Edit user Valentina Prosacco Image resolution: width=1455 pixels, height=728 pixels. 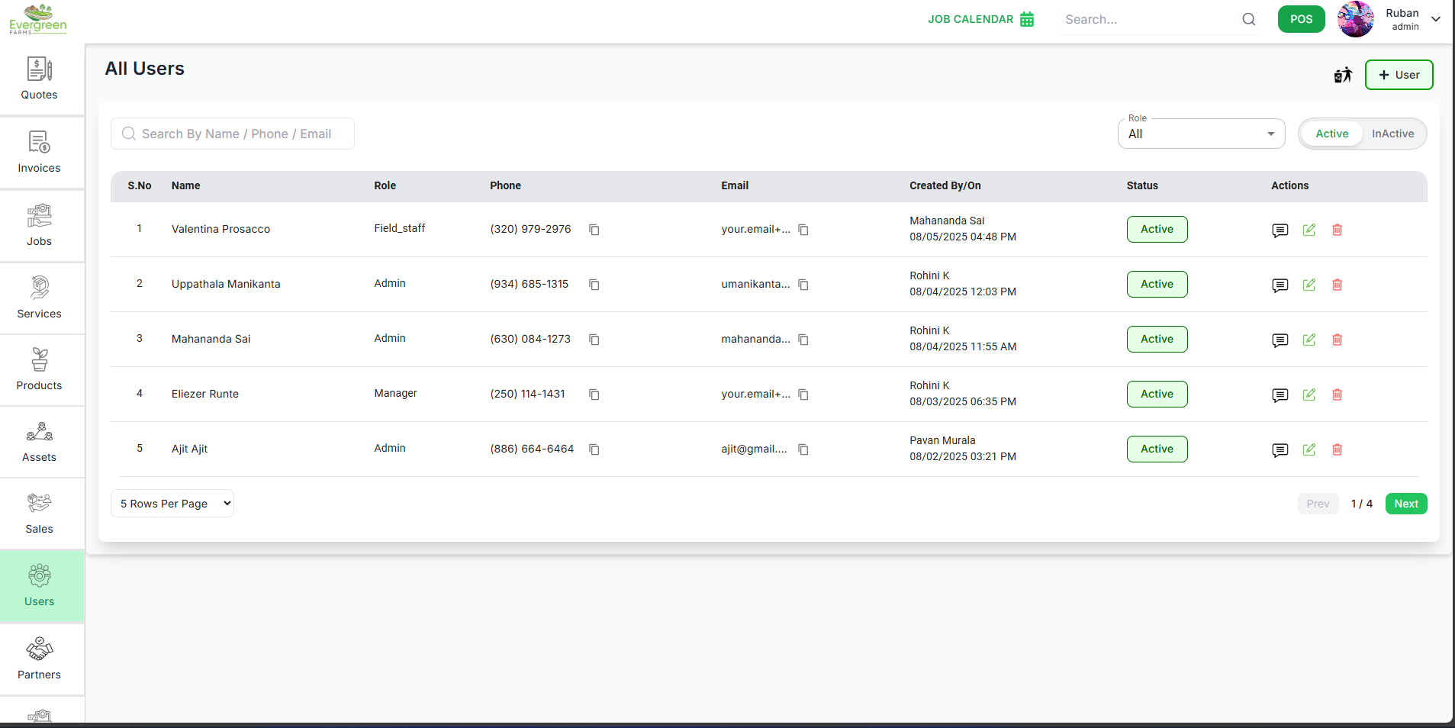coord(1309,230)
